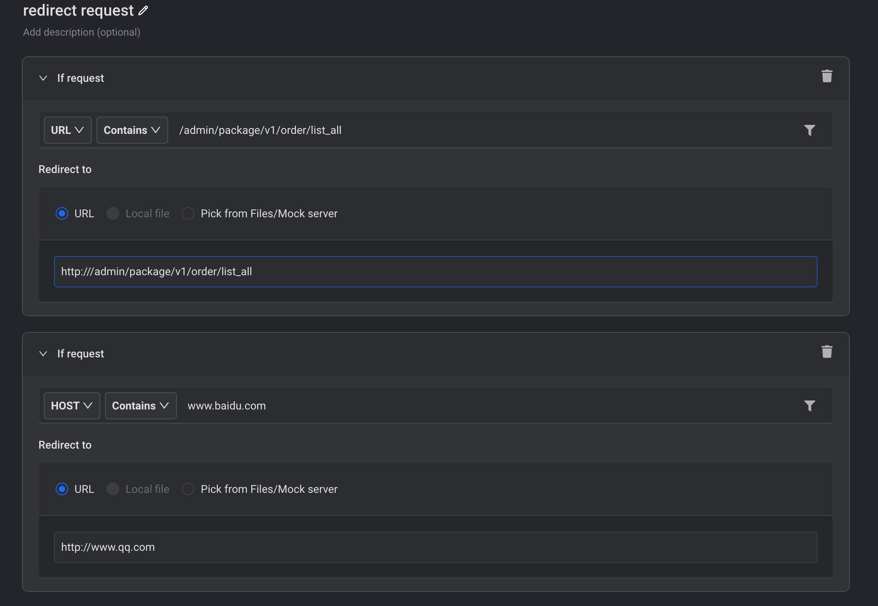Open Contains operator dropdown in the first rule
878x606 pixels.
(x=132, y=130)
